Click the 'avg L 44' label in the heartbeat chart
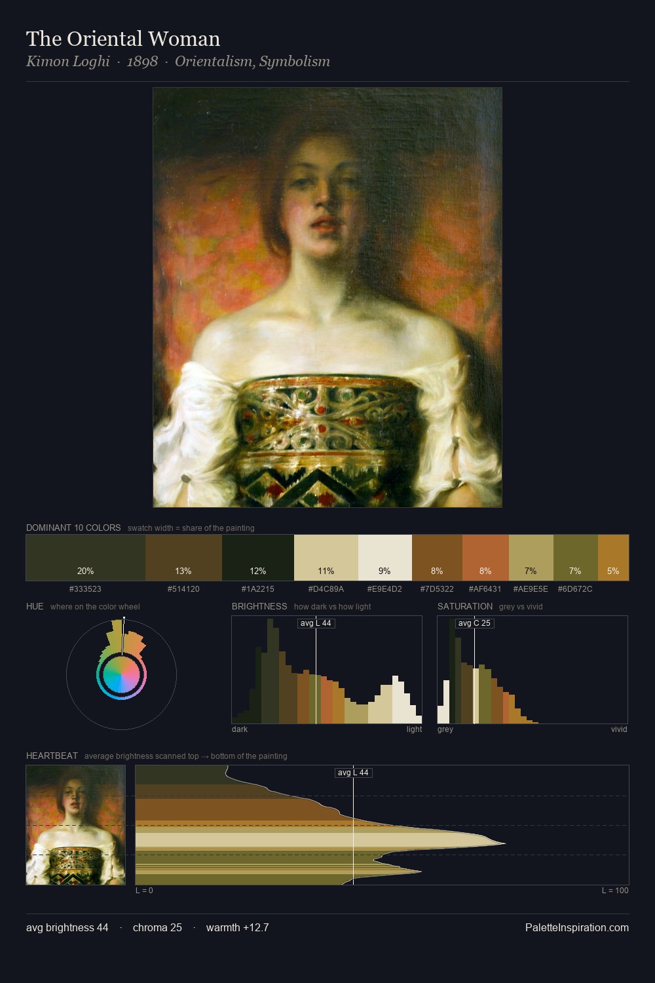This screenshot has height=983, width=655. (354, 773)
